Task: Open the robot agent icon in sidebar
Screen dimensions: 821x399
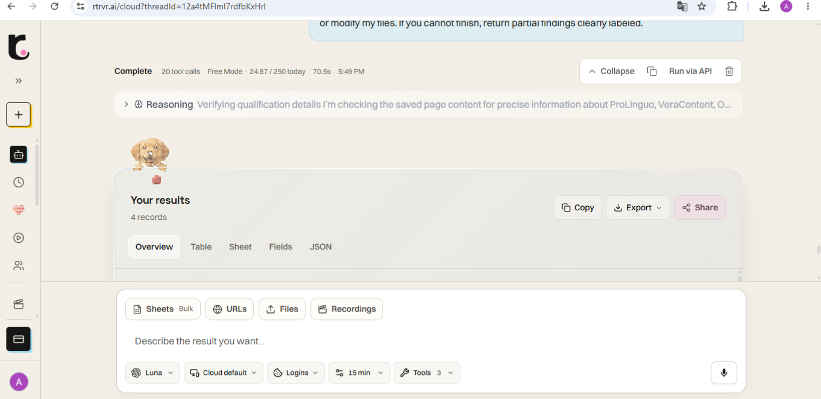Action: coord(19,155)
